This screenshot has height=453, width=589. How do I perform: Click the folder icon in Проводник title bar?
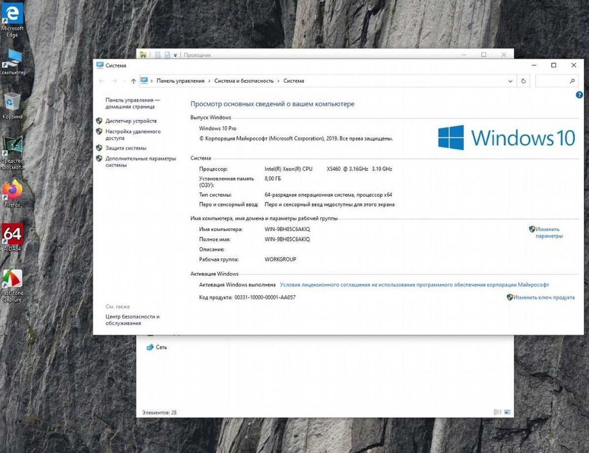[143, 55]
